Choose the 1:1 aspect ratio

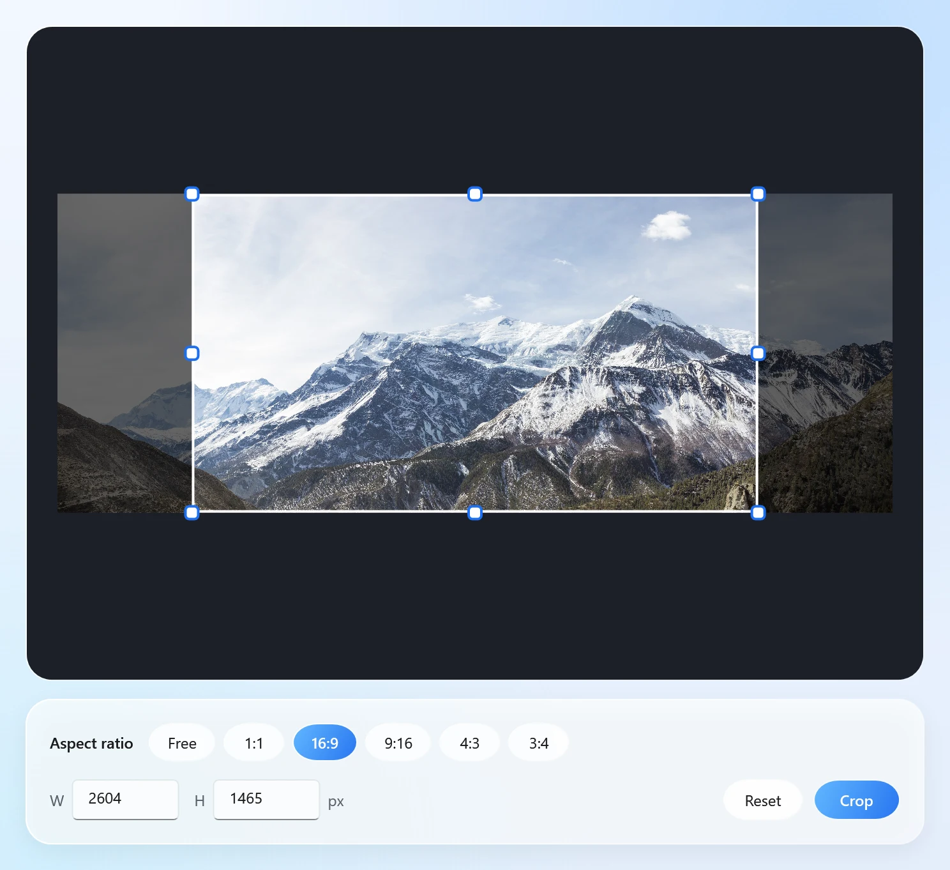tap(253, 743)
